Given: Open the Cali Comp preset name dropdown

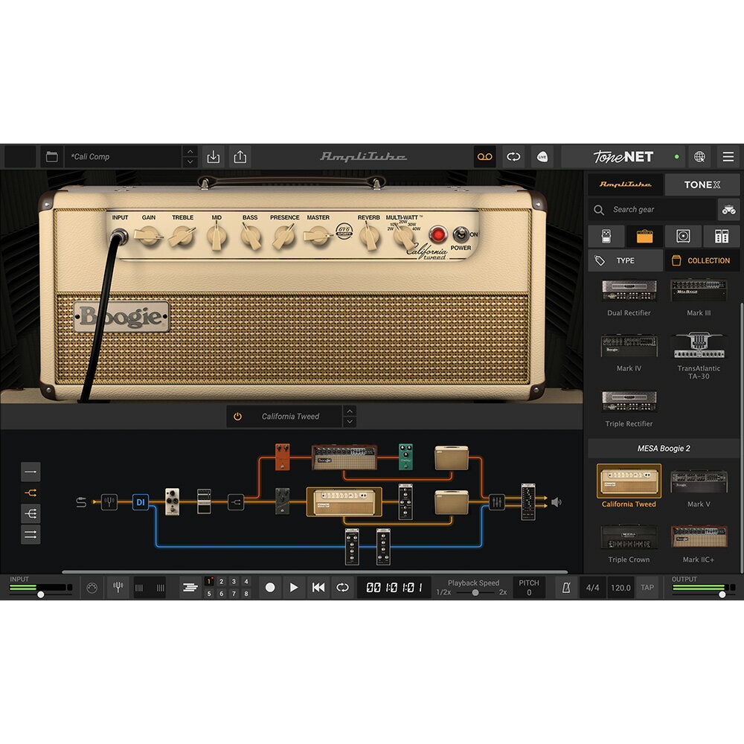Looking at the screenshot, I should click(124, 156).
